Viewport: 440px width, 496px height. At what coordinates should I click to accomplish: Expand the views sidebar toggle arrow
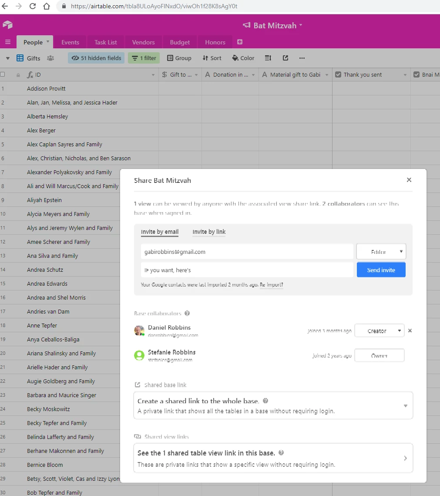pos(8,58)
